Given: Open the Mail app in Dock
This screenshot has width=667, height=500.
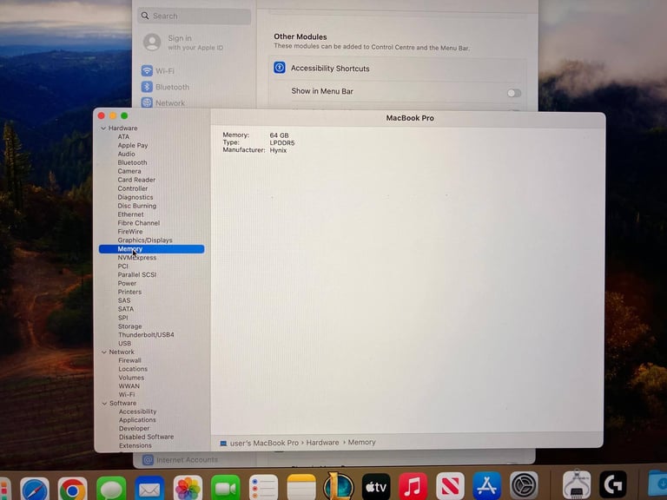Looking at the screenshot, I should tap(149, 488).
